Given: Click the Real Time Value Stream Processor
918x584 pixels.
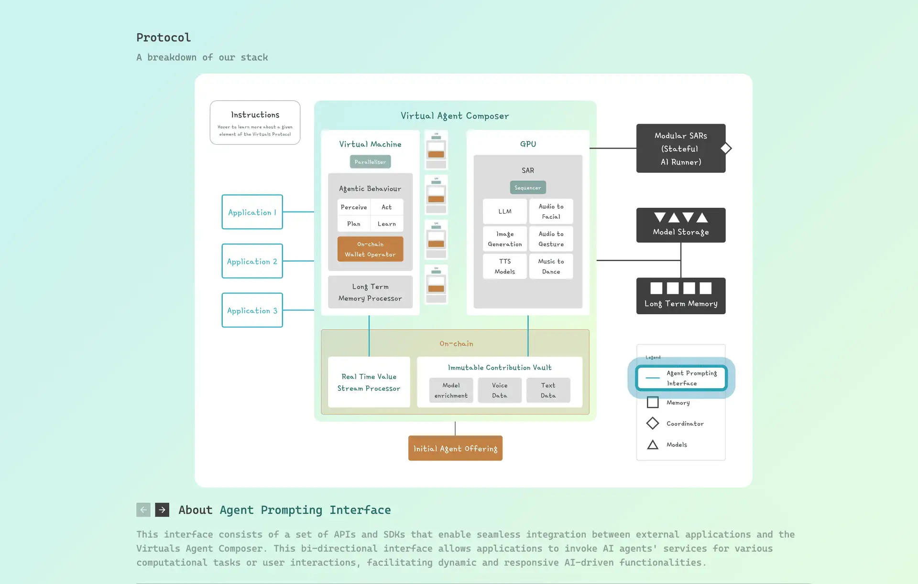Looking at the screenshot, I should click(369, 382).
